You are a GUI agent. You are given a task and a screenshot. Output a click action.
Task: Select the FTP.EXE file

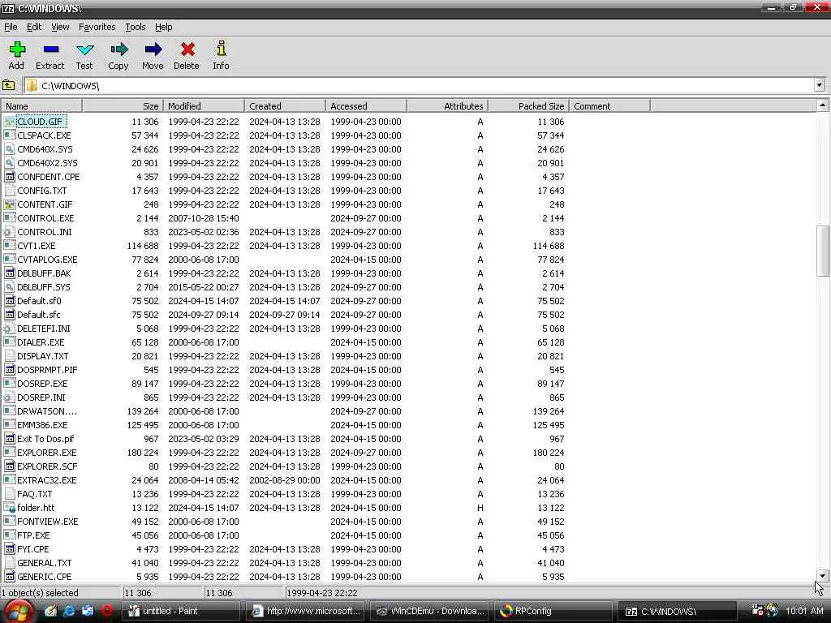33,535
